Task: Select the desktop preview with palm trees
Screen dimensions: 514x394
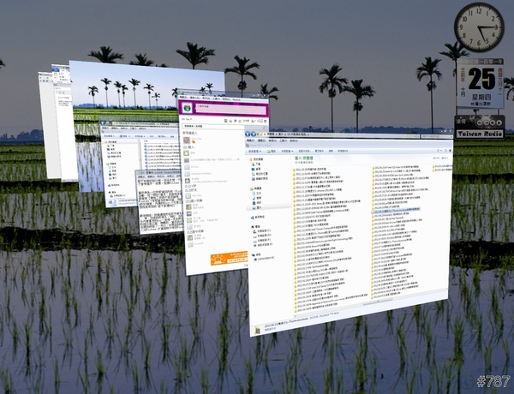Action: 146,86
